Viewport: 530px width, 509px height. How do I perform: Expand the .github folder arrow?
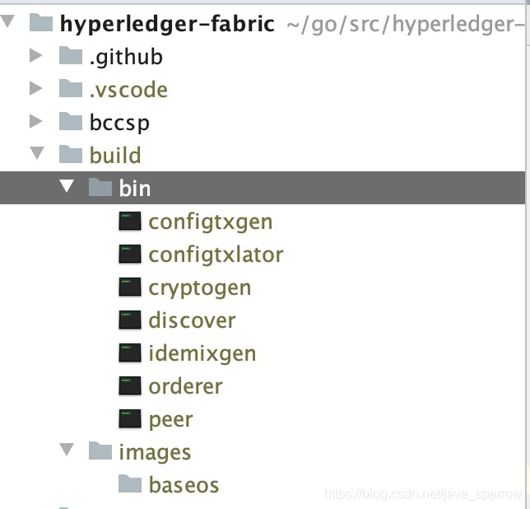[x=36, y=55]
